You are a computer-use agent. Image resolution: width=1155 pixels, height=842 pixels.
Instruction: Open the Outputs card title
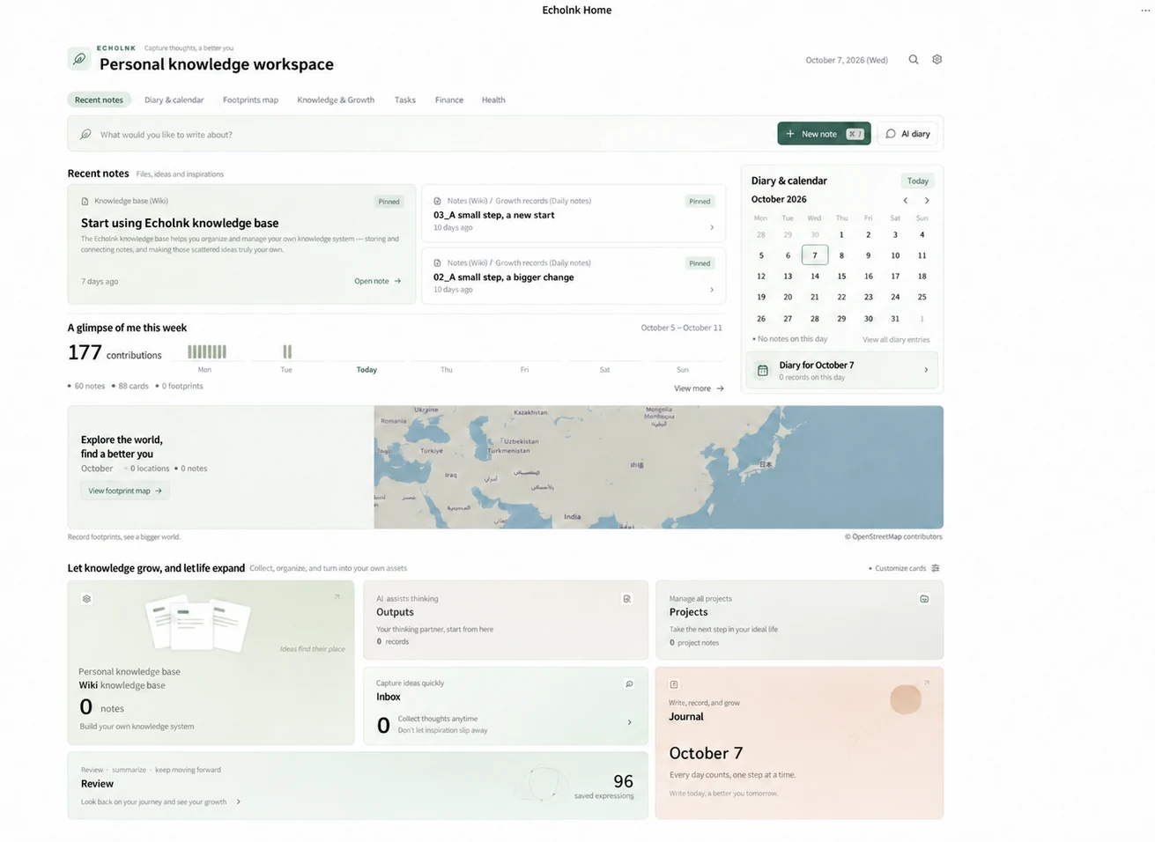click(x=395, y=612)
